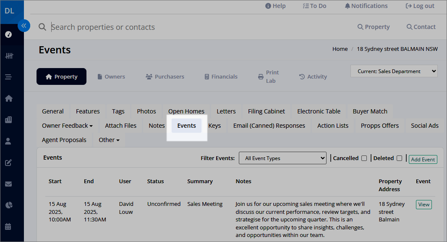Open the Print Lab tab
Viewport: 447px width, 242px height.
[269, 76]
